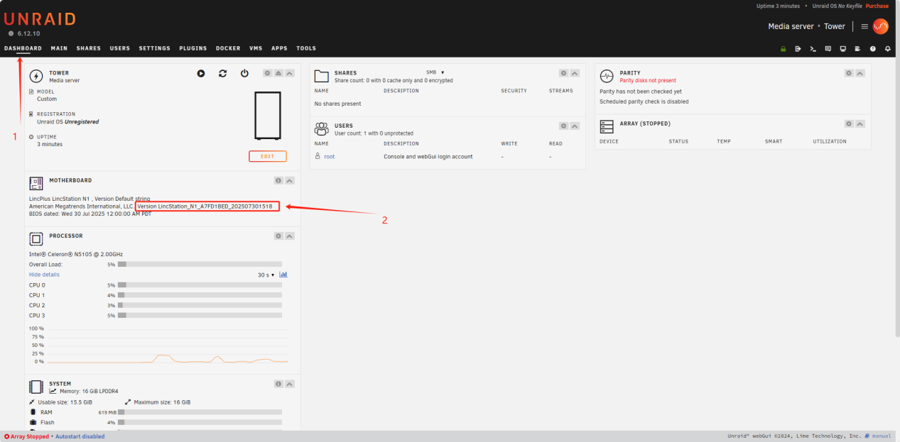Screen dimensions: 900x442
Task: Click Hide details link in Processor
Action: tap(44, 275)
